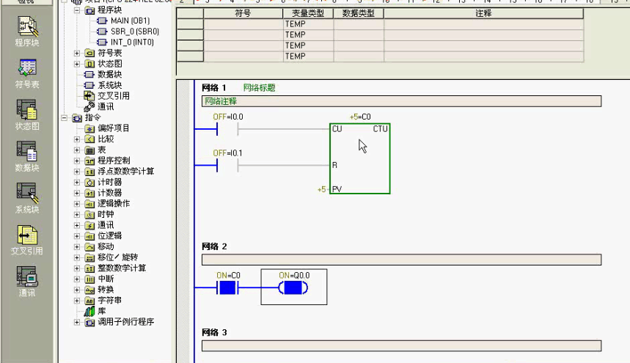Expand the 逻辑操作 instruction folder
Image resolution: width=630 pixels, height=363 pixels.
pyautogui.click(x=77, y=204)
